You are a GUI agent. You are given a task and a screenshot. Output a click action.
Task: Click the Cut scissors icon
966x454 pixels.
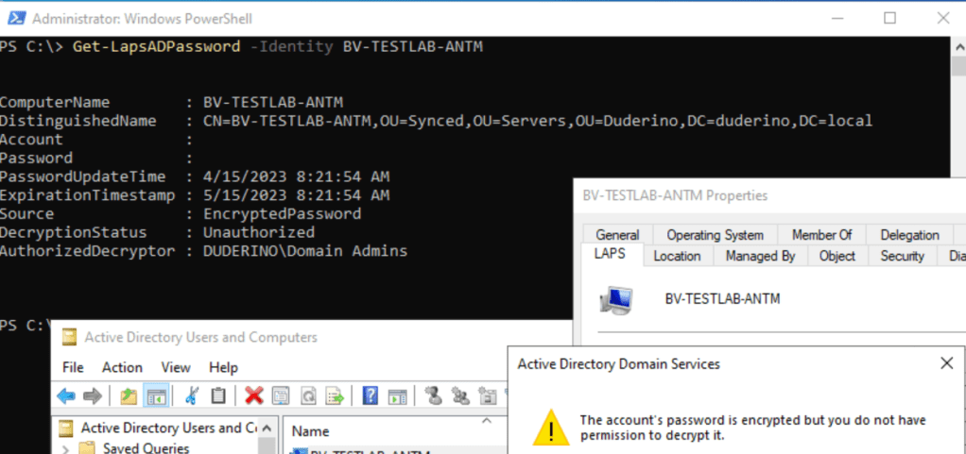(x=192, y=396)
